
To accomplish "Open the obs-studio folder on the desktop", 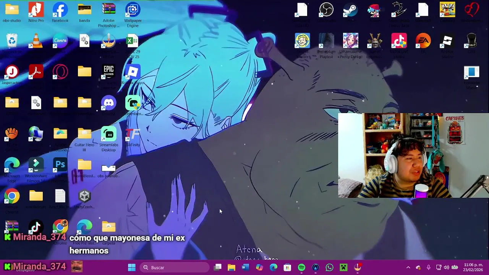I will (12, 10).
